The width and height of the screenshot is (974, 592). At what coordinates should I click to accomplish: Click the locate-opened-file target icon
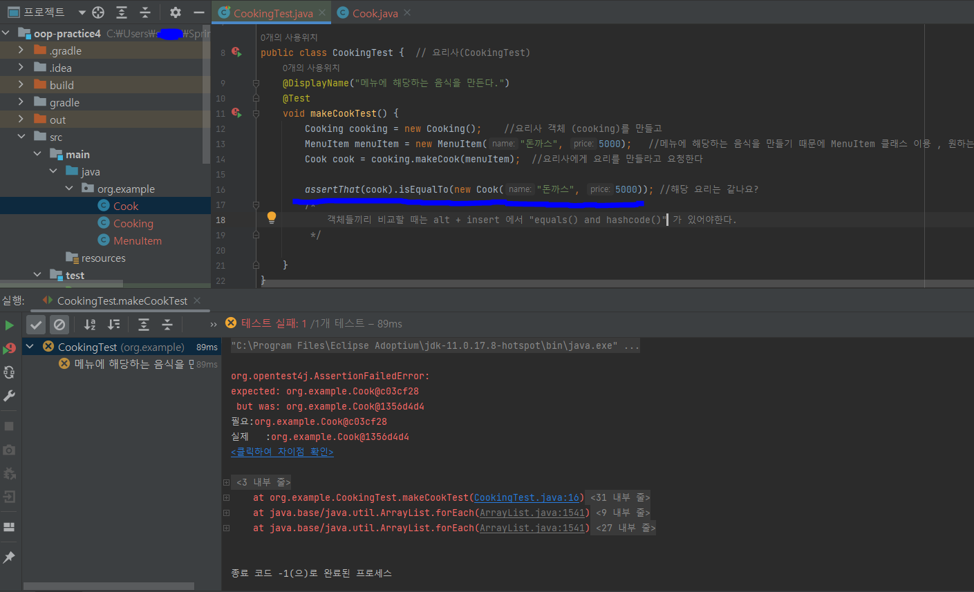(98, 12)
